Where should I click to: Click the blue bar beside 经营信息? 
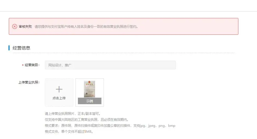point(9,48)
